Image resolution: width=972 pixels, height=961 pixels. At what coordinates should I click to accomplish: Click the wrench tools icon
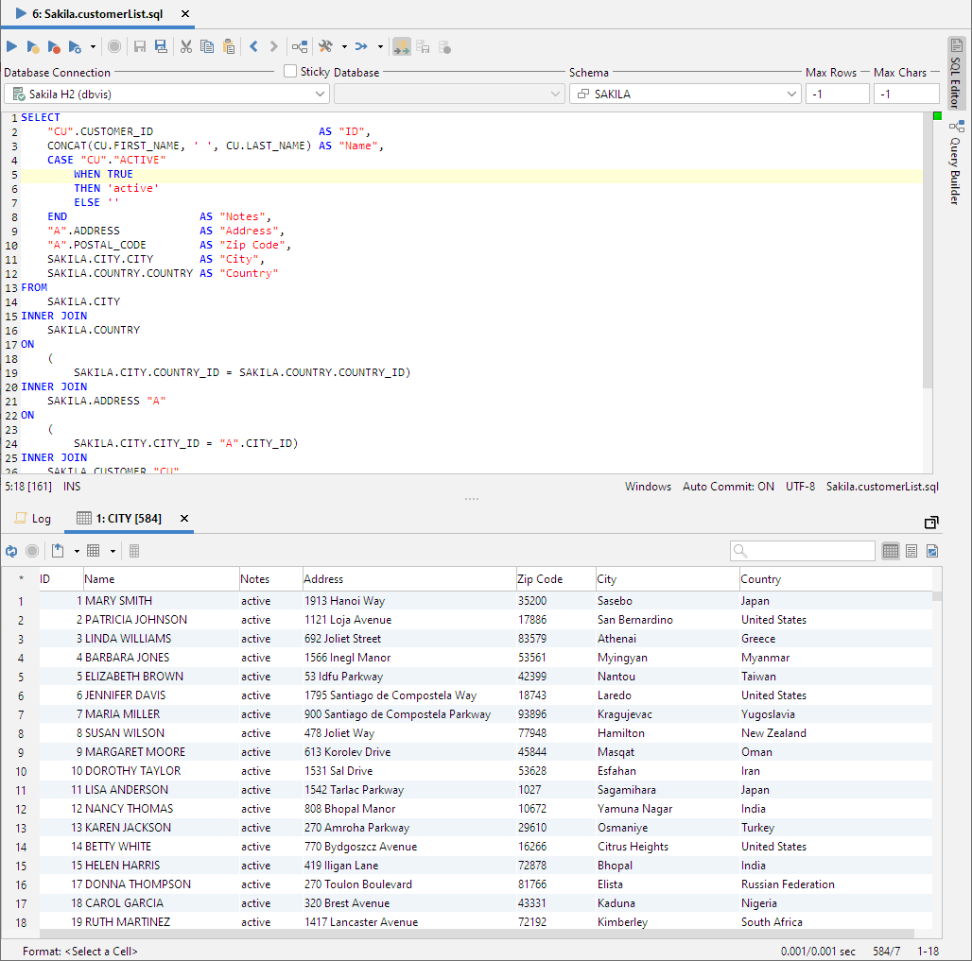pyautogui.click(x=326, y=46)
